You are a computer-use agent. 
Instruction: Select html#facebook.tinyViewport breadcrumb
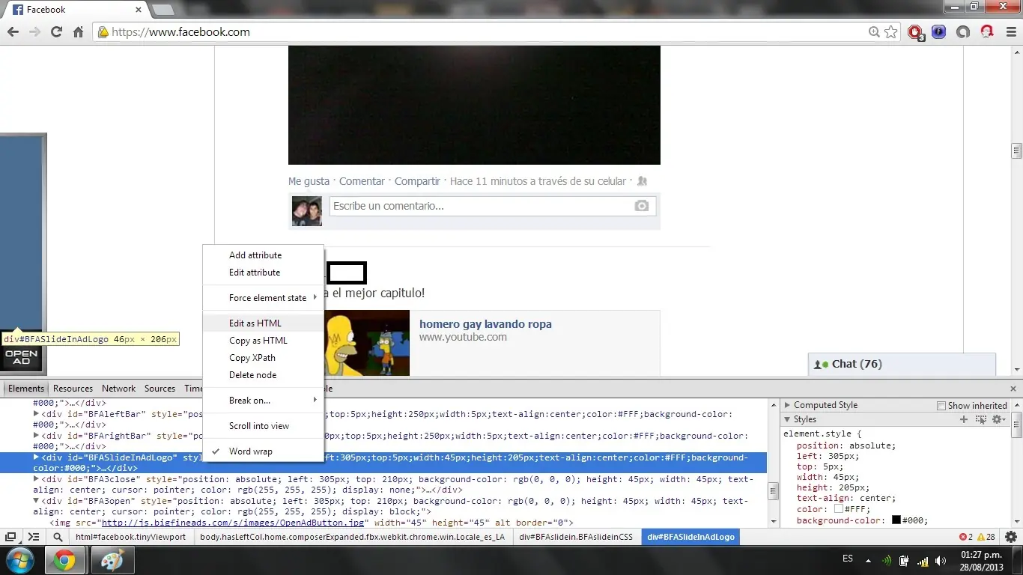pyautogui.click(x=131, y=537)
